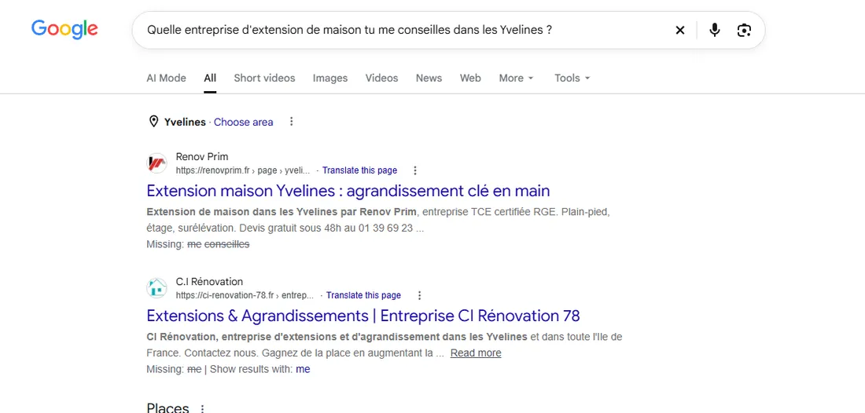Click the Renov Prim site name
This screenshot has width=865, height=413.
click(202, 156)
